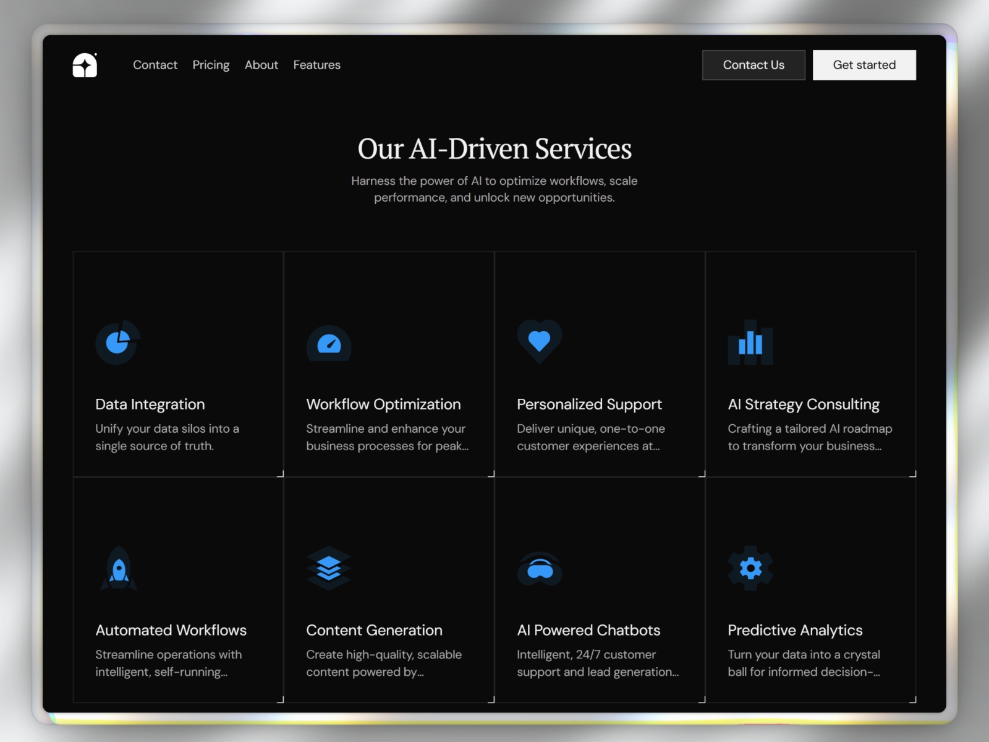
Task: Click the Contact Us button
Action: click(x=753, y=64)
